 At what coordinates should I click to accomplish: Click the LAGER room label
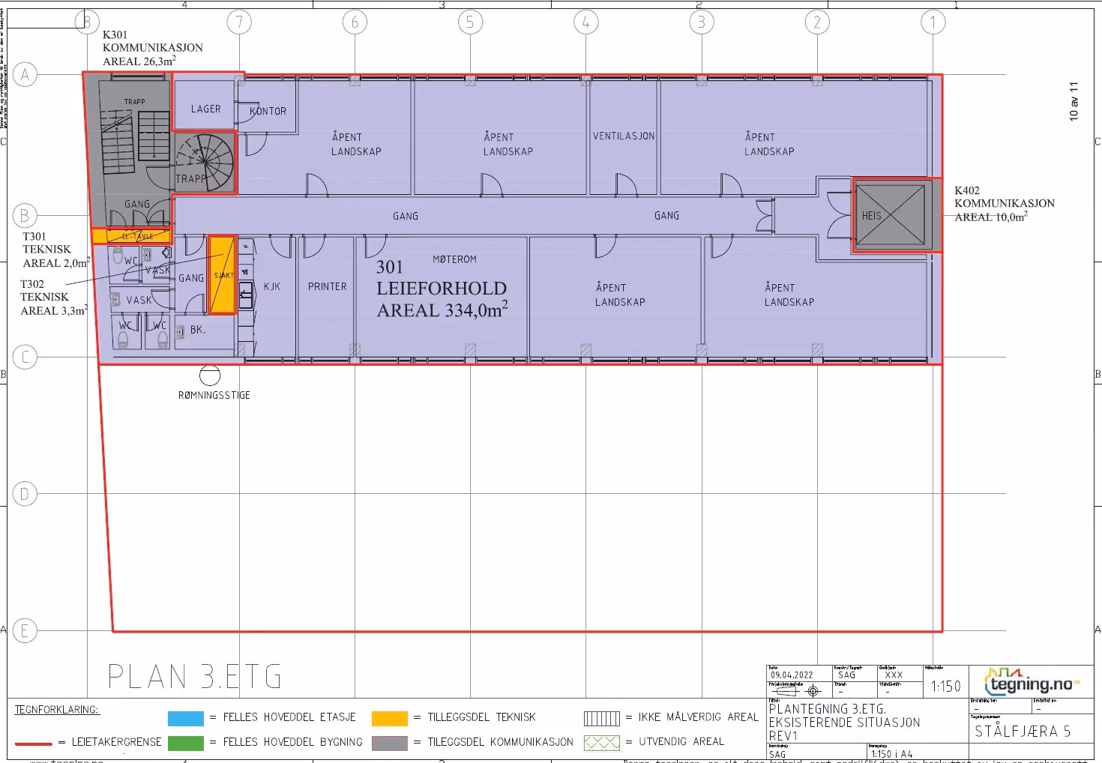pyautogui.click(x=206, y=109)
